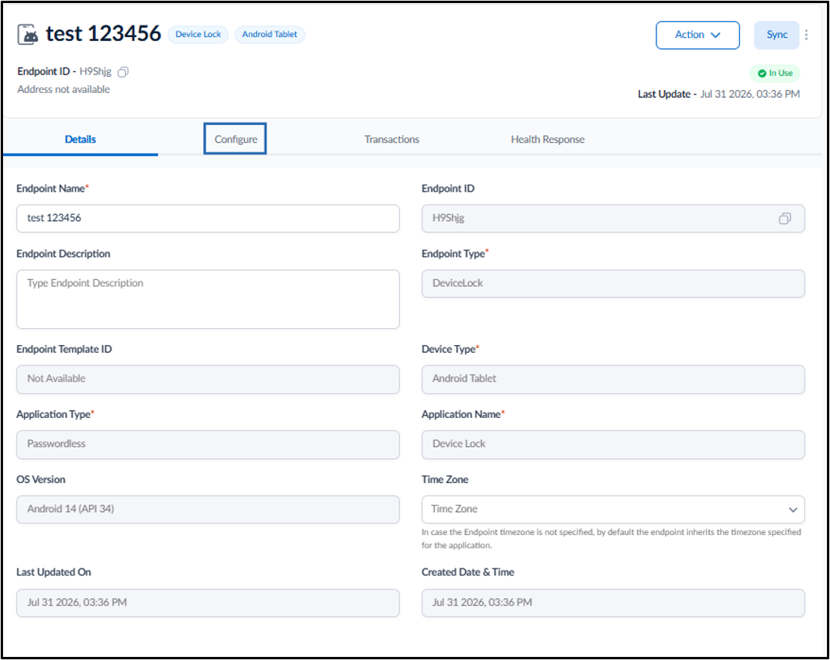This screenshot has width=830, height=660.
Task: View the Health Response tab
Action: (547, 140)
